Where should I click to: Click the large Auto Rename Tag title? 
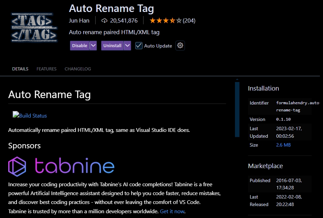111,9
